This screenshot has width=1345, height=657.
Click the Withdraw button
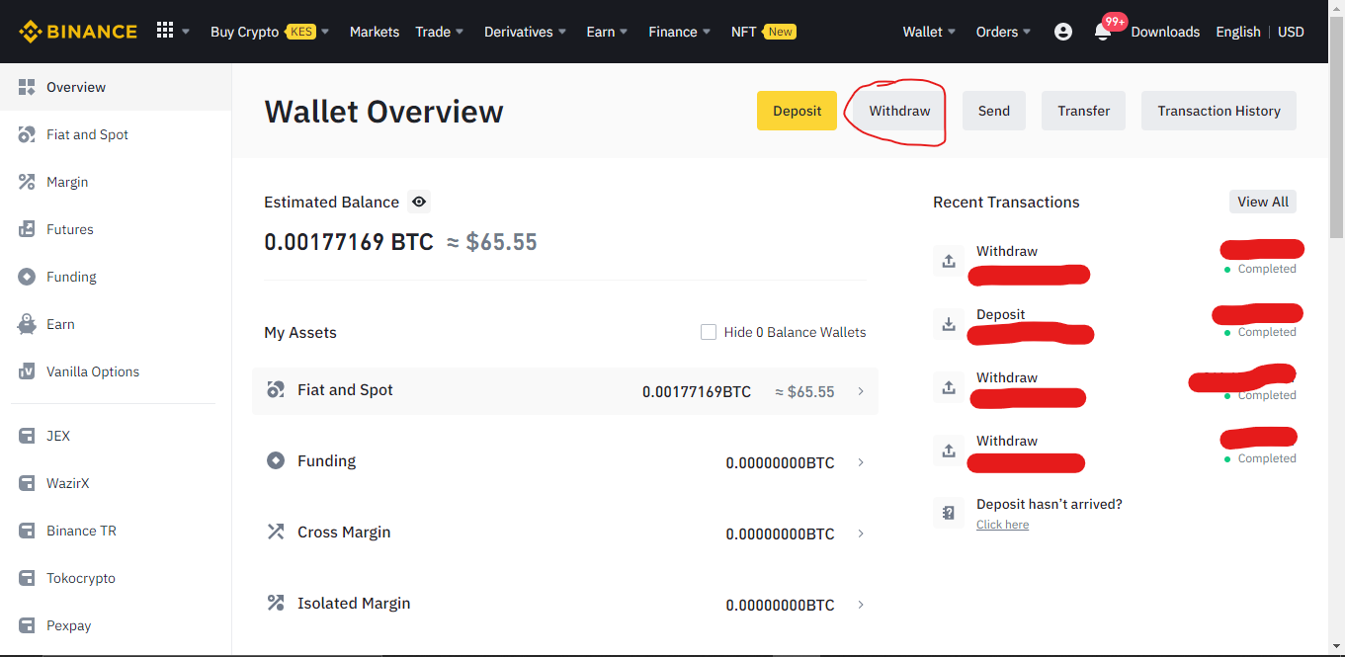899,111
